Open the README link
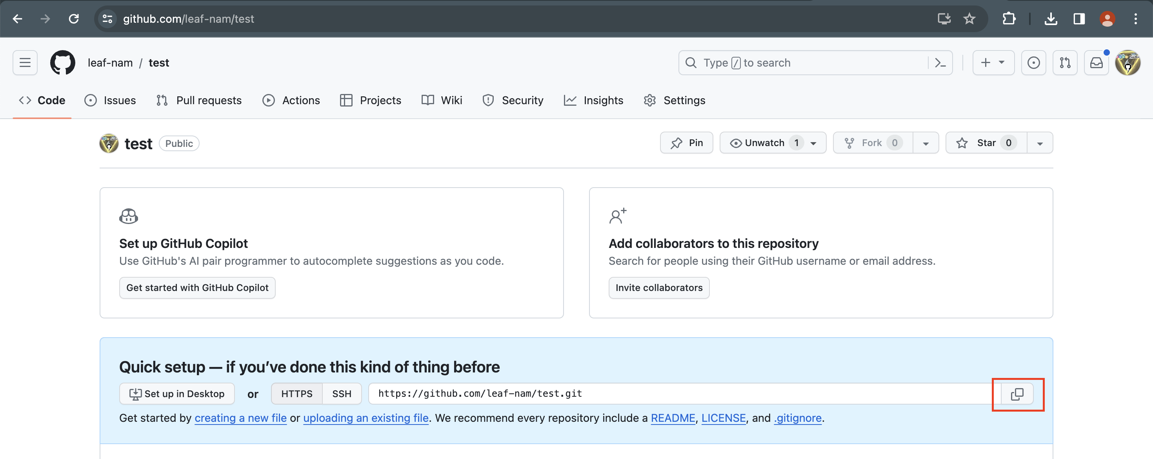The width and height of the screenshot is (1153, 459). [x=673, y=418]
